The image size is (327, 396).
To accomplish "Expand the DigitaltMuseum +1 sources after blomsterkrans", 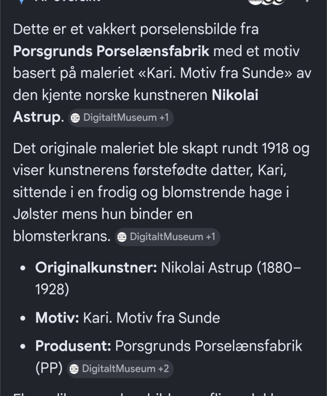I will (167, 237).
